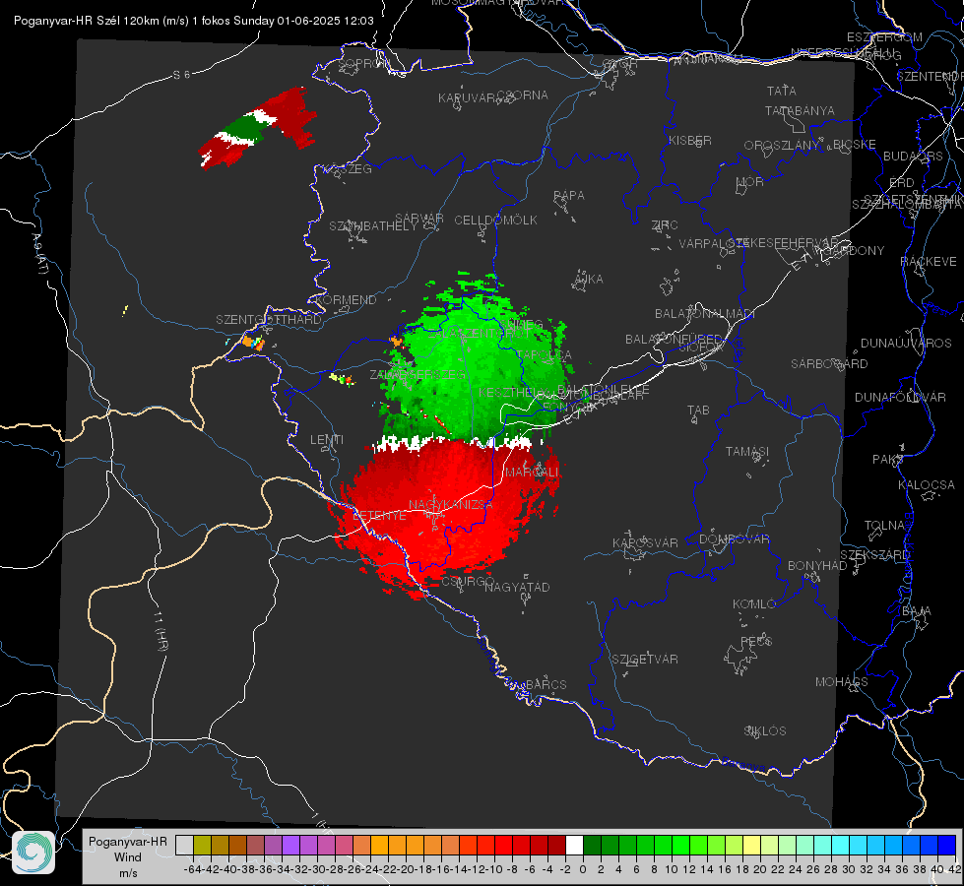Click the white zero-velocity swatch in the legend
The width and height of the screenshot is (964, 886).
[x=574, y=845]
